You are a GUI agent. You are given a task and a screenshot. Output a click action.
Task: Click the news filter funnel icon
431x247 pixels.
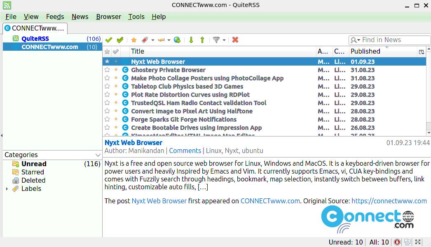coord(216,40)
